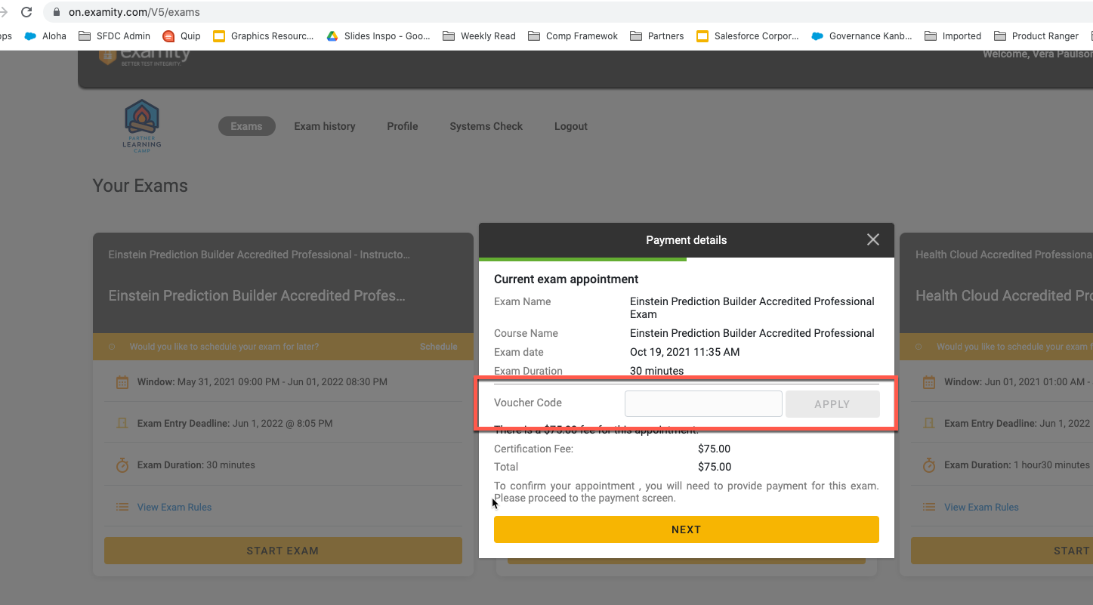
Task: Click the Partner Learning Camp logo
Action: click(x=142, y=125)
